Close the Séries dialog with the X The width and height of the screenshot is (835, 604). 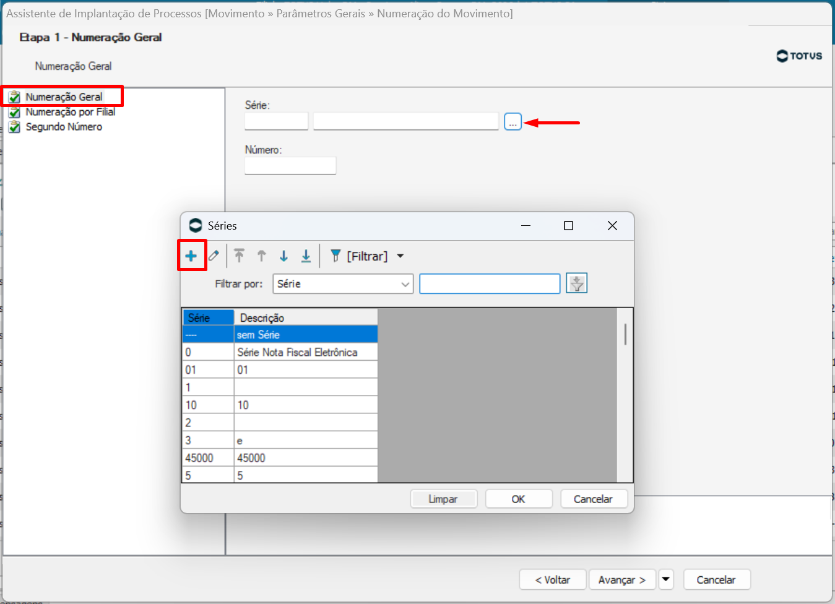(x=612, y=226)
